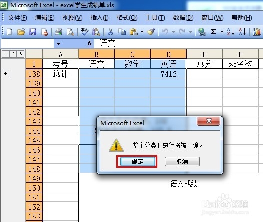
Task: Click the Permission document icon
Action: [45, 32]
